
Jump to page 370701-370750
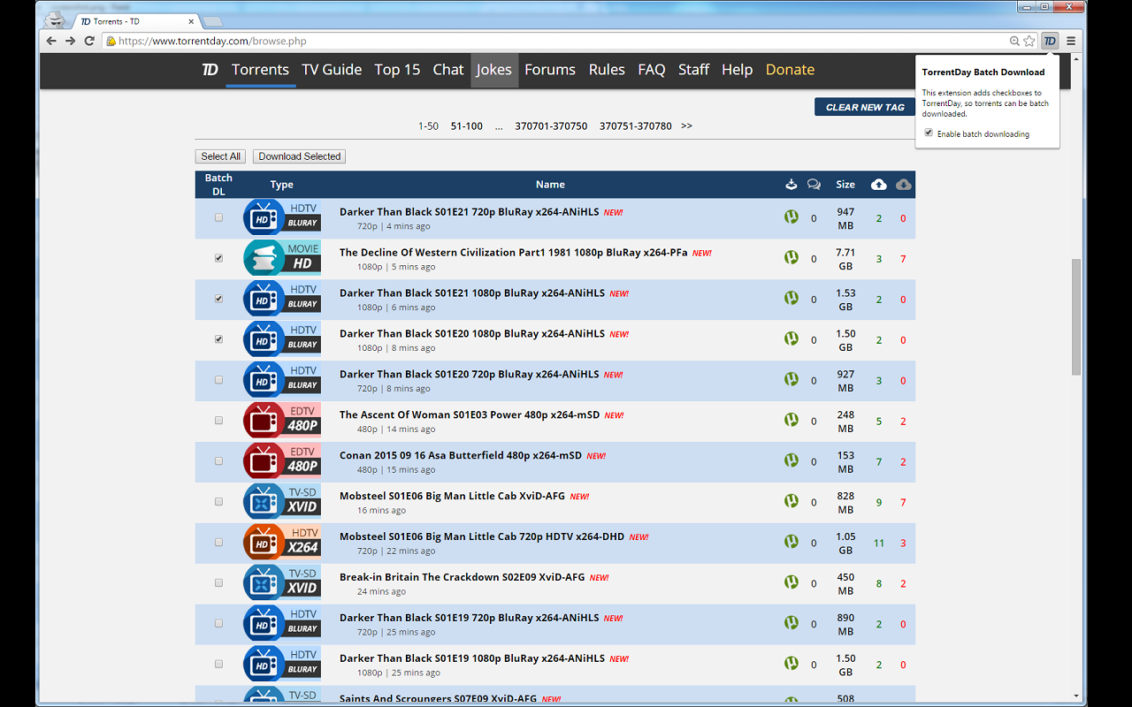[551, 126]
